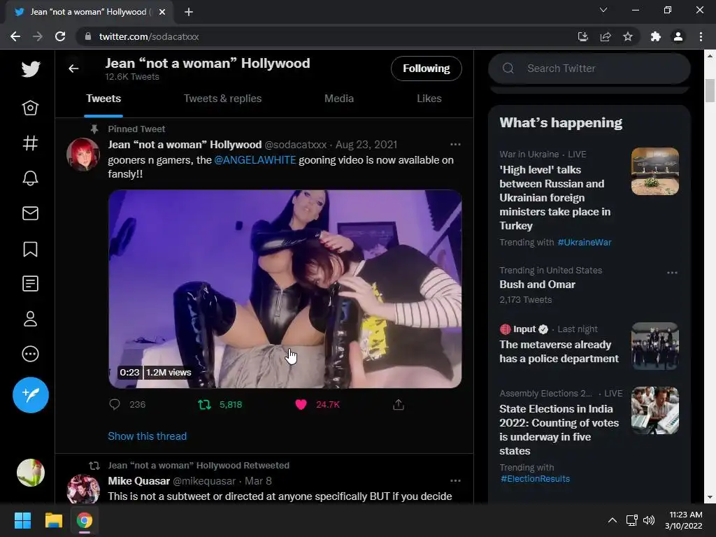Open the Bush and Omar trending topic
716x537 pixels.
coord(537,285)
